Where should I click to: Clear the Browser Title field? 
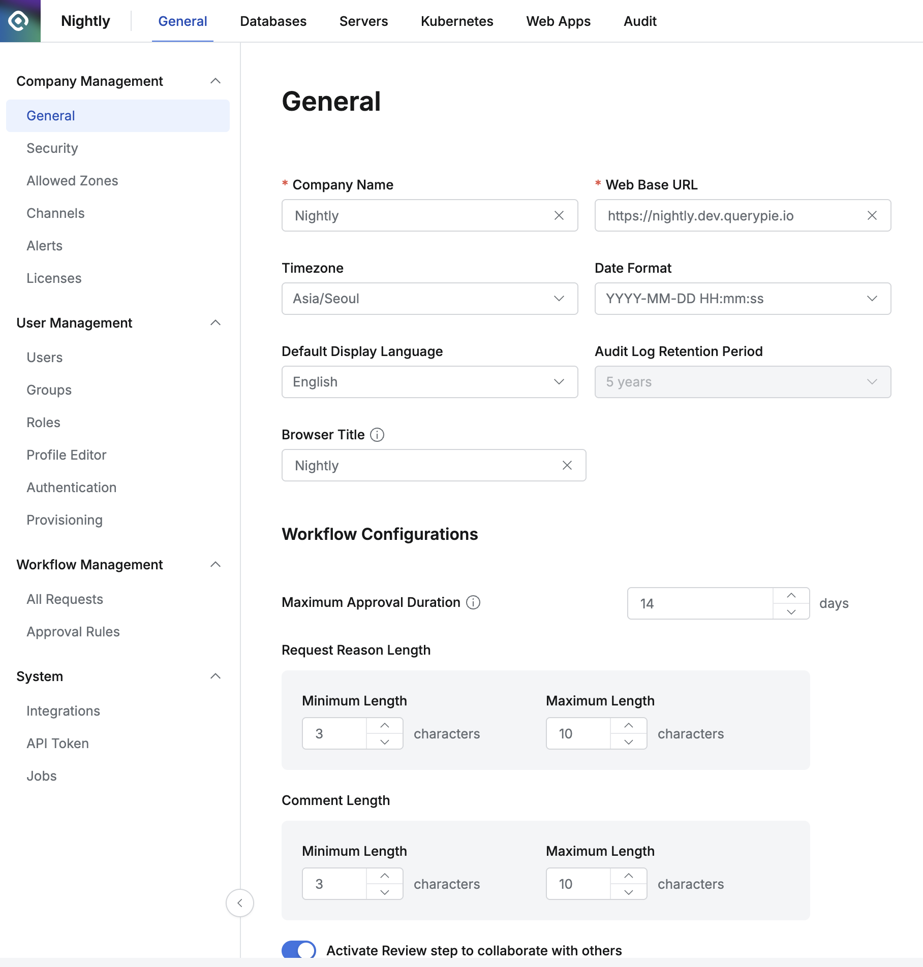(x=567, y=465)
